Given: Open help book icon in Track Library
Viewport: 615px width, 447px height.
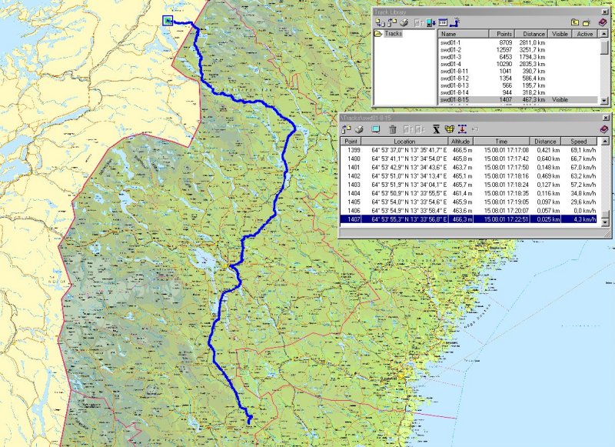Looking at the screenshot, I should tap(603, 22).
